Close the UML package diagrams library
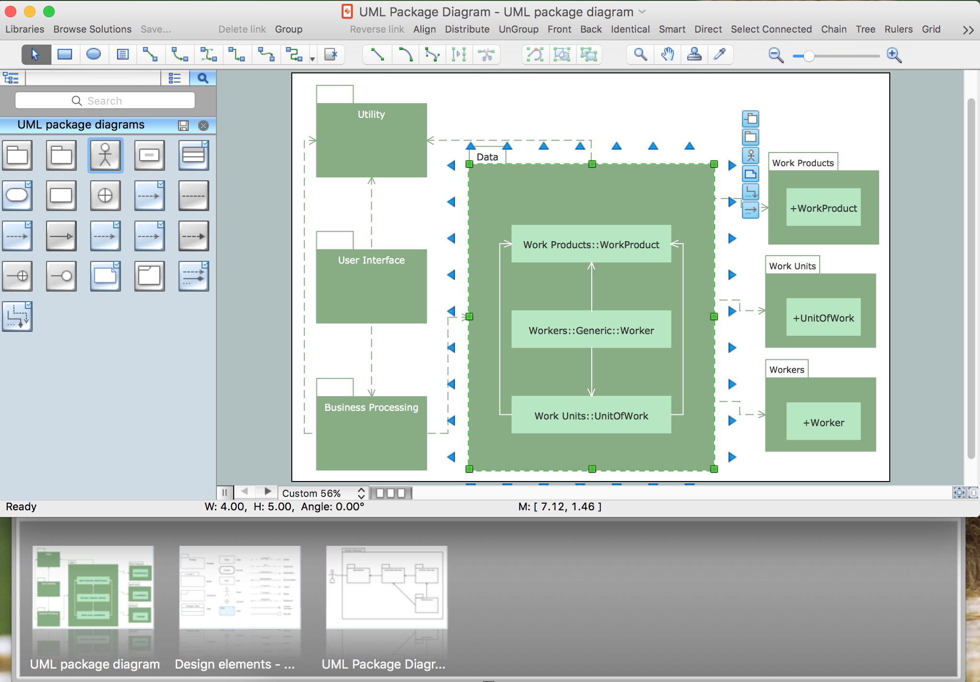Image resolution: width=980 pixels, height=682 pixels. coord(203,126)
